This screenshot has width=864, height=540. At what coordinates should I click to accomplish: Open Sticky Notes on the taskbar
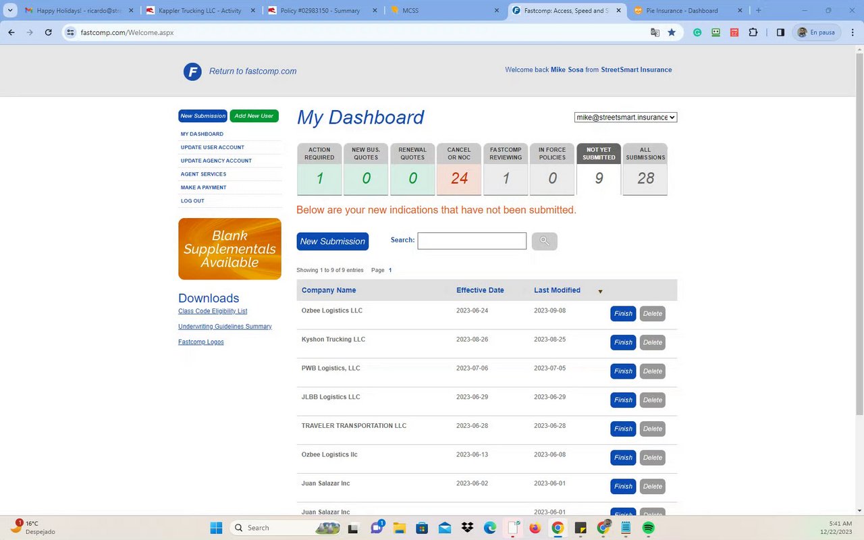point(580,528)
